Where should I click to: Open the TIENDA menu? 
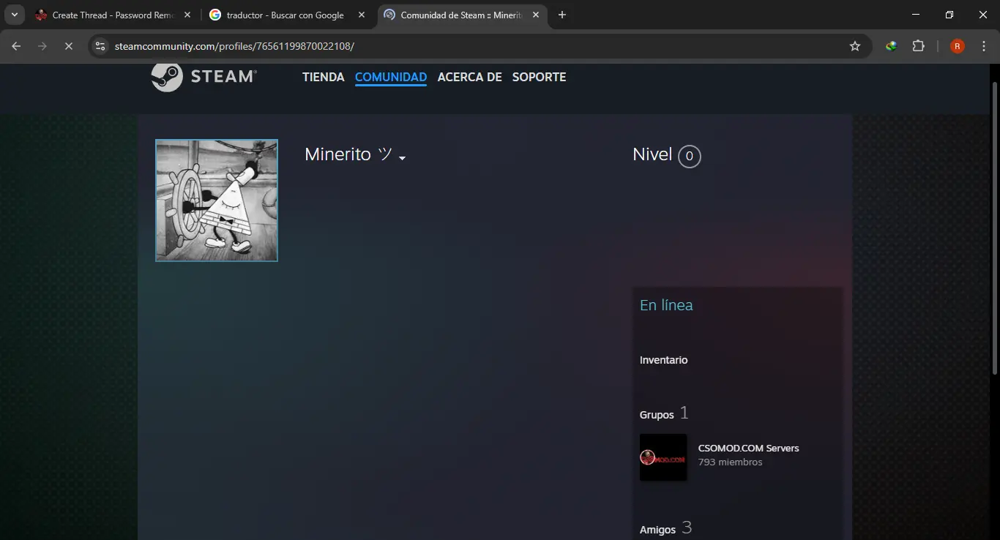tap(323, 77)
